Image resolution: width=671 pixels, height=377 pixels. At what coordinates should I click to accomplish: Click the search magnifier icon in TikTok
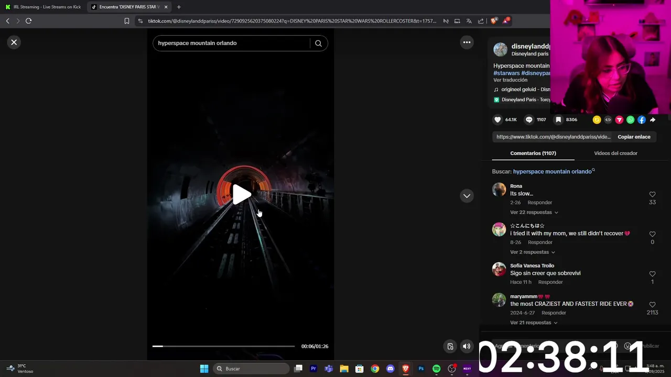[318, 43]
